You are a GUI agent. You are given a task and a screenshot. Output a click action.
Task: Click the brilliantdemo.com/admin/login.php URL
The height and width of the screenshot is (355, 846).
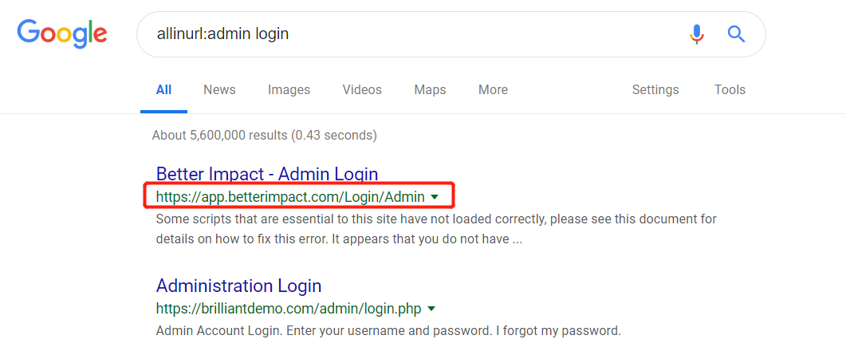[288, 308]
